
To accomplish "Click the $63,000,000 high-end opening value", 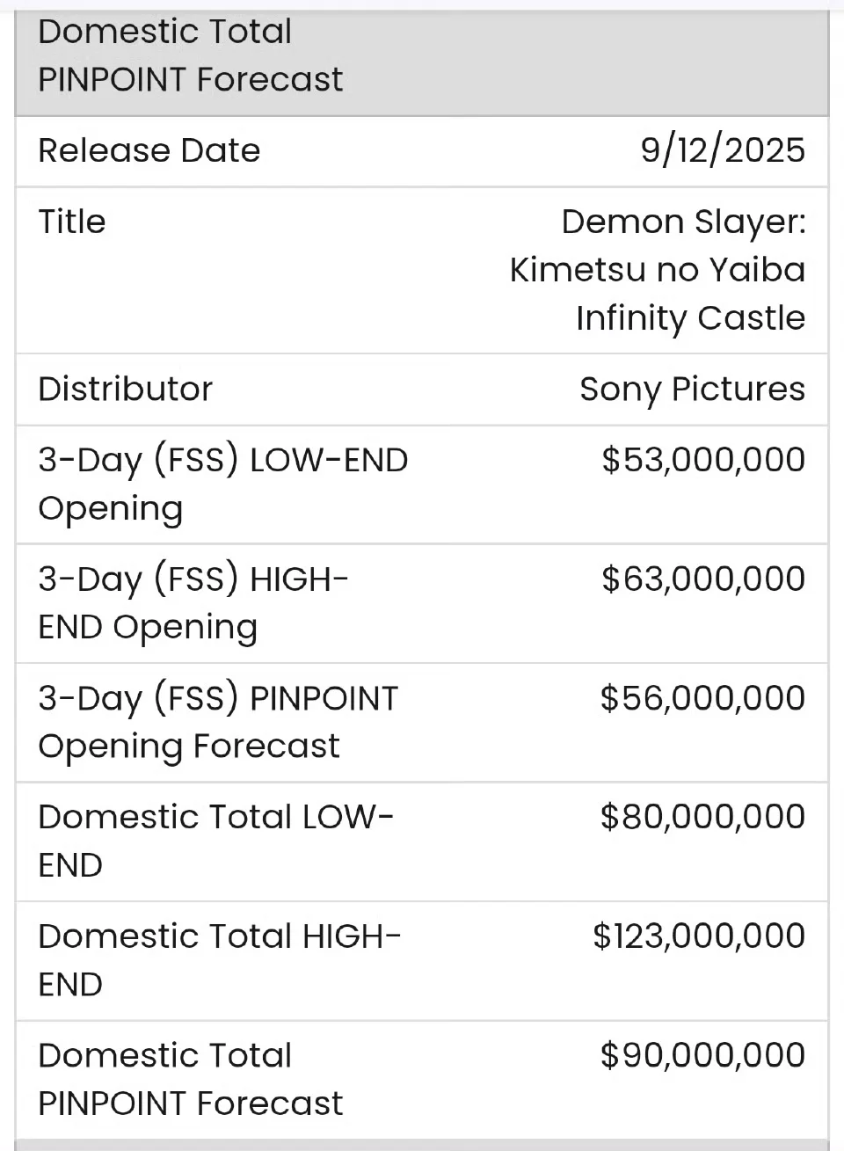I will point(703,579).
